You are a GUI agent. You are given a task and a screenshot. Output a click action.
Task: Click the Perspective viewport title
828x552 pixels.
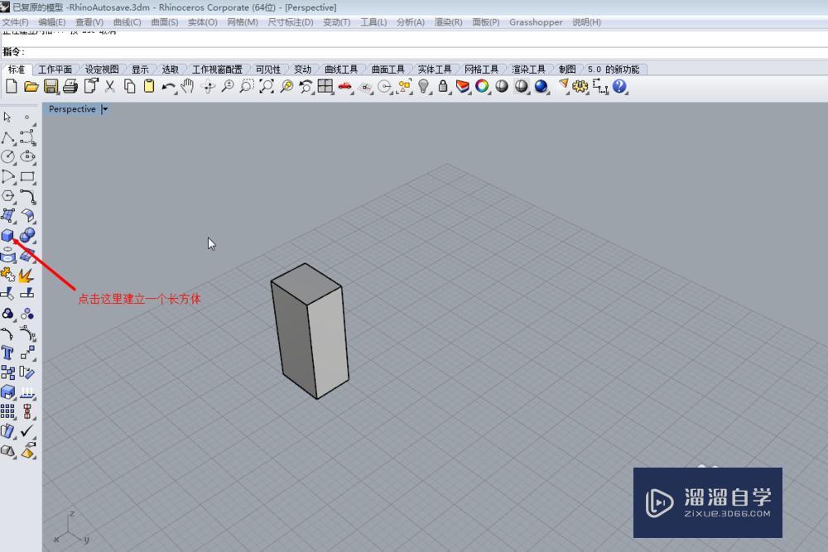click(72, 109)
